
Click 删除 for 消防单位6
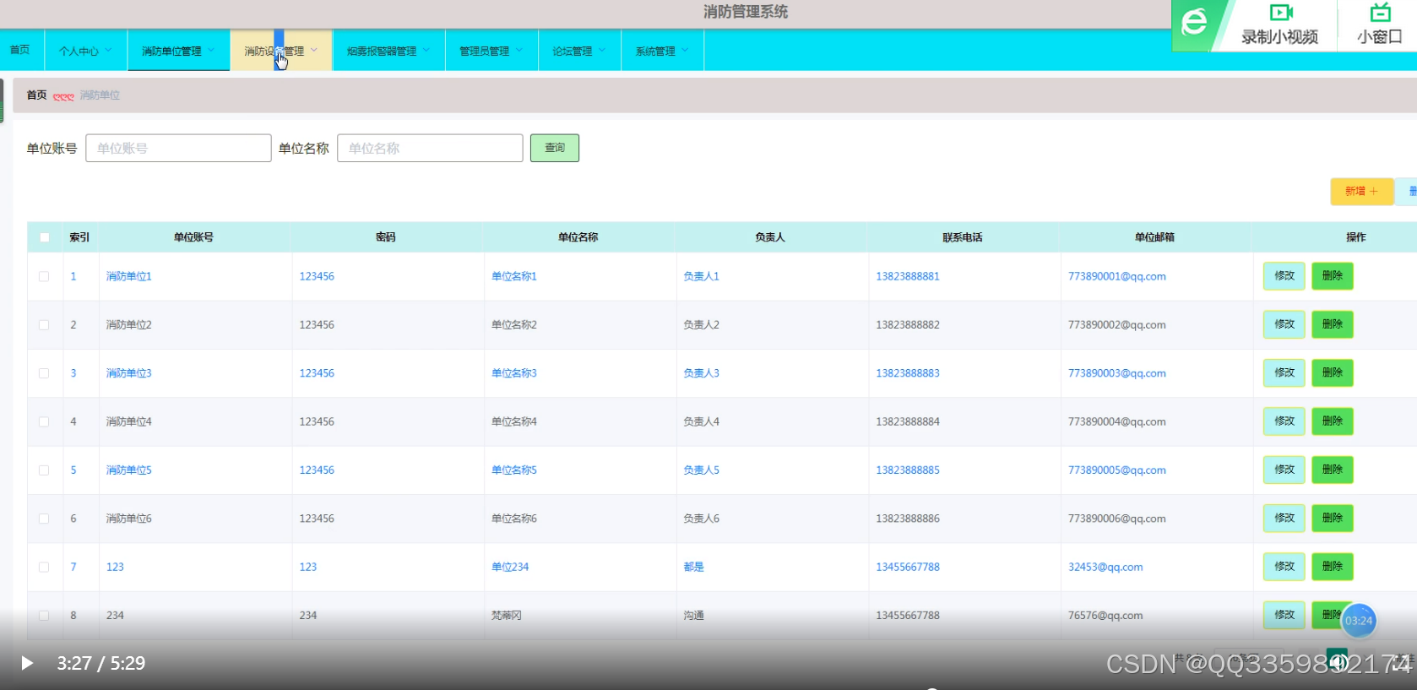coord(1333,519)
